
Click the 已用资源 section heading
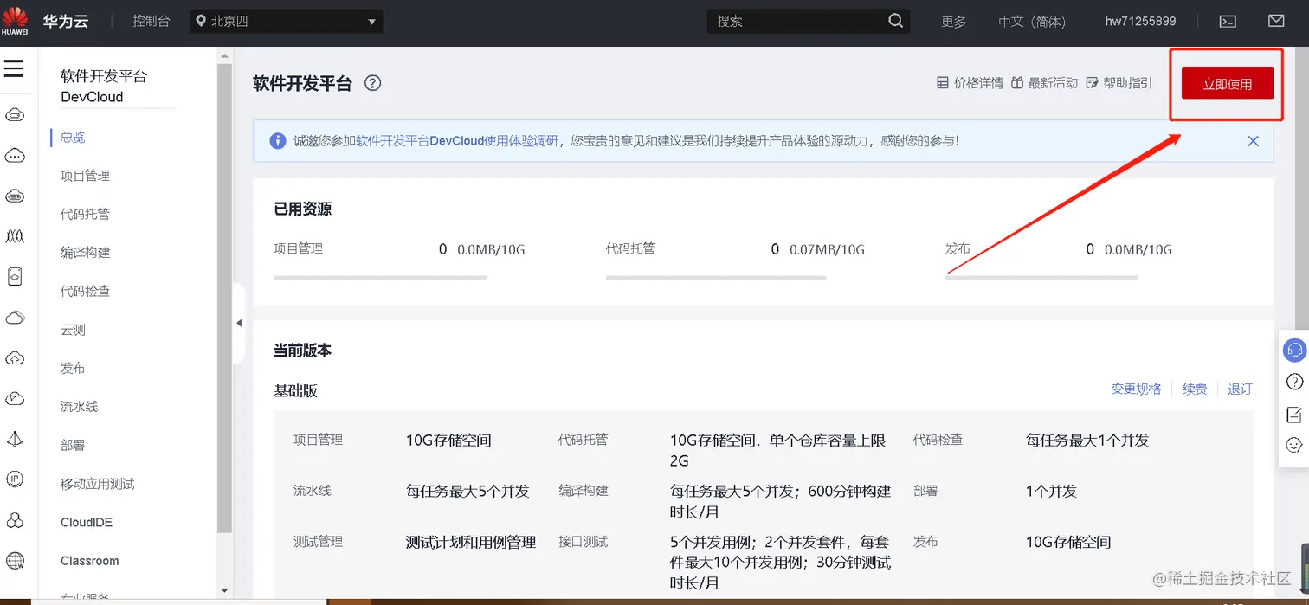click(x=303, y=209)
